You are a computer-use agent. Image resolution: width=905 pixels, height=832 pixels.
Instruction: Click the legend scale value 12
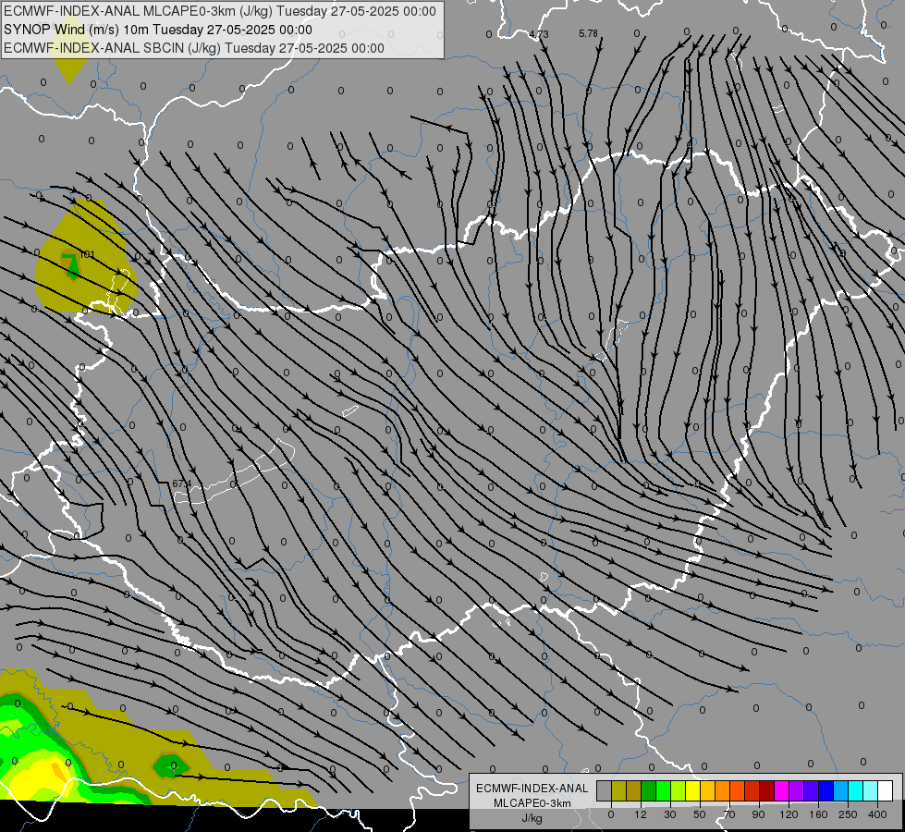coord(641,814)
